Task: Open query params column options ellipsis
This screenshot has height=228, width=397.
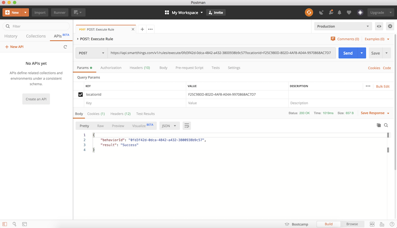Action: (x=368, y=86)
